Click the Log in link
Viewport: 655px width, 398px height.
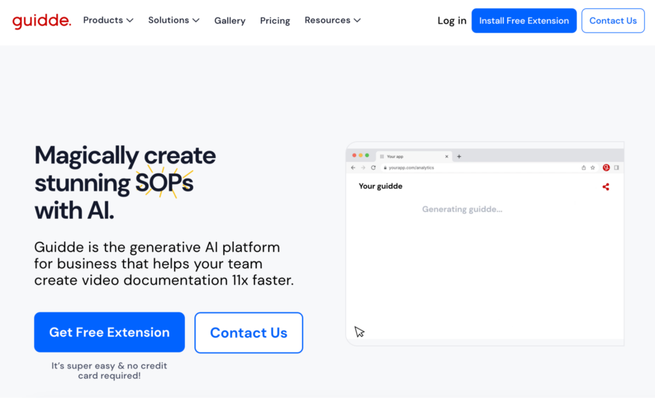point(452,20)
